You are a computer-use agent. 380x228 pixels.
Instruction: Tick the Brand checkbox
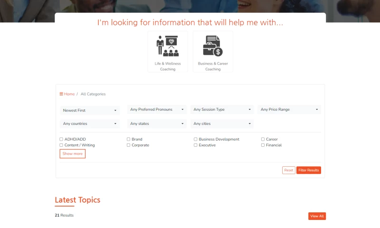128,139
